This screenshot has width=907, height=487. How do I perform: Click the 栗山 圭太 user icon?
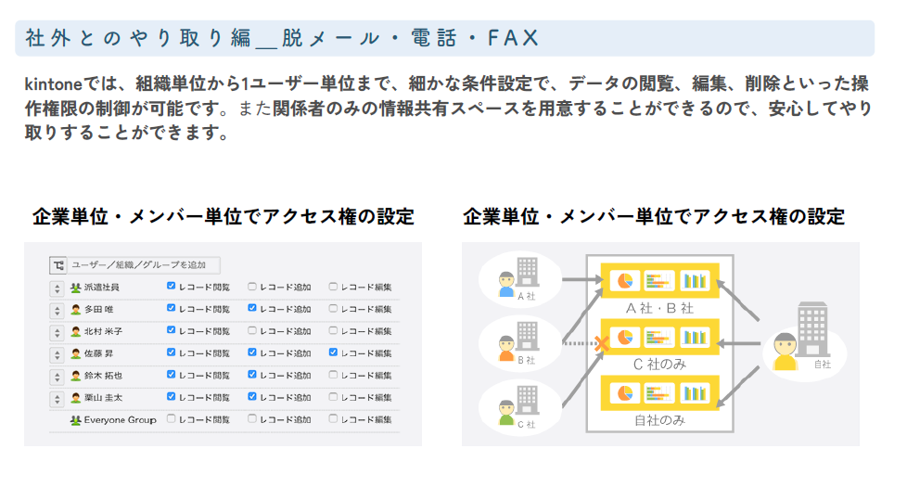[75, 398]
